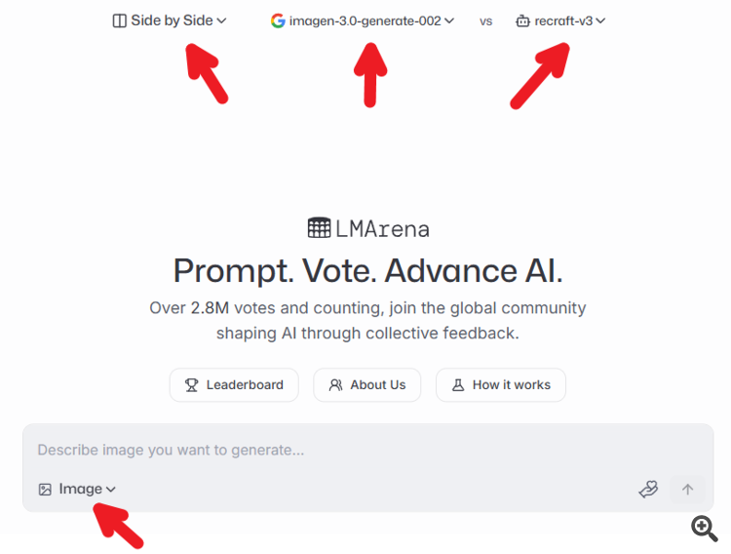Viewport: 731px width, 554px height.
Task: Click the magnifier zoom-in icon
Action: (705, 528)
